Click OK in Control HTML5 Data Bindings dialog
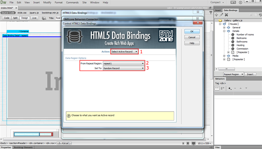The width and height of the screenshot is (262, 149). (192, 31)
